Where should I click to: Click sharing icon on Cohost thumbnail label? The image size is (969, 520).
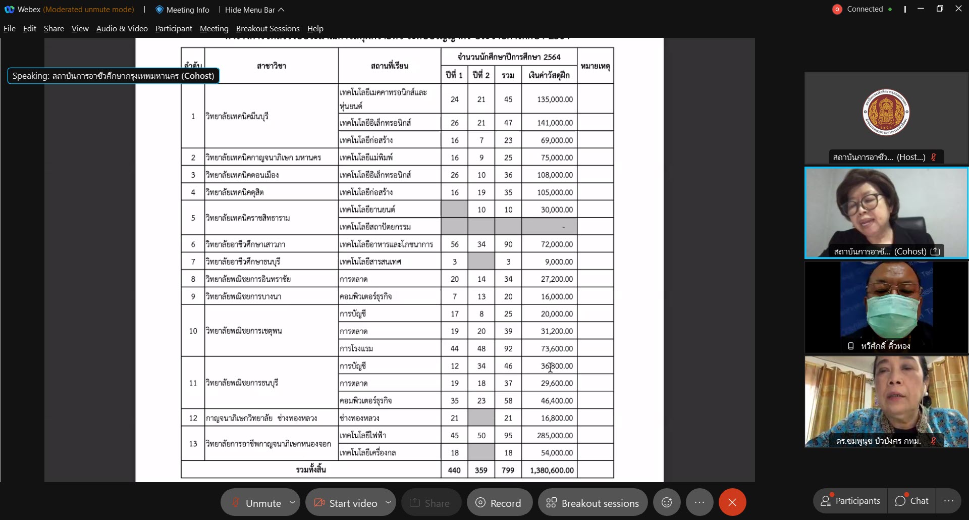935,251
